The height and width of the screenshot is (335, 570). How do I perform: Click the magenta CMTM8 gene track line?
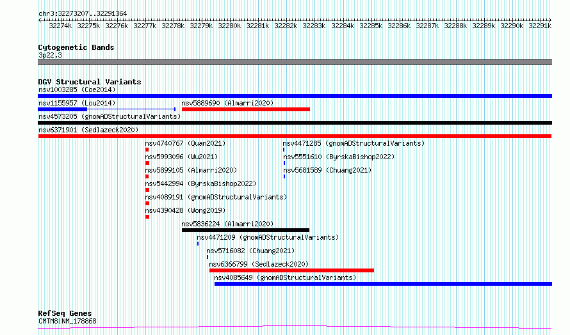click(295, 327)
